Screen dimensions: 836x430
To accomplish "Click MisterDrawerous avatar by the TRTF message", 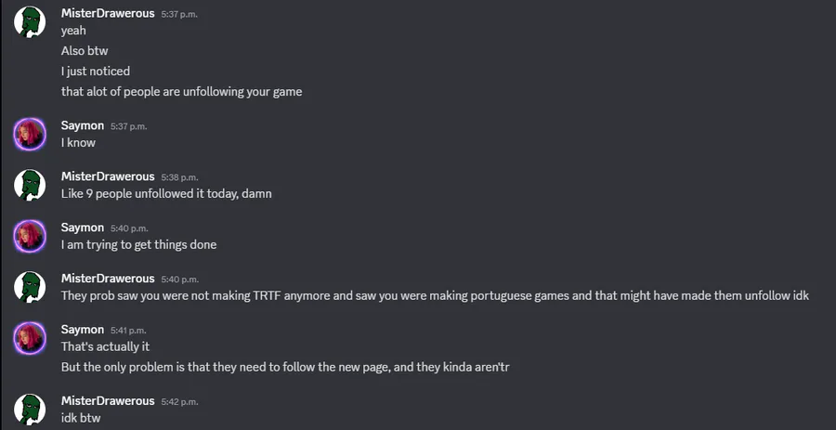I will point(30,287).
